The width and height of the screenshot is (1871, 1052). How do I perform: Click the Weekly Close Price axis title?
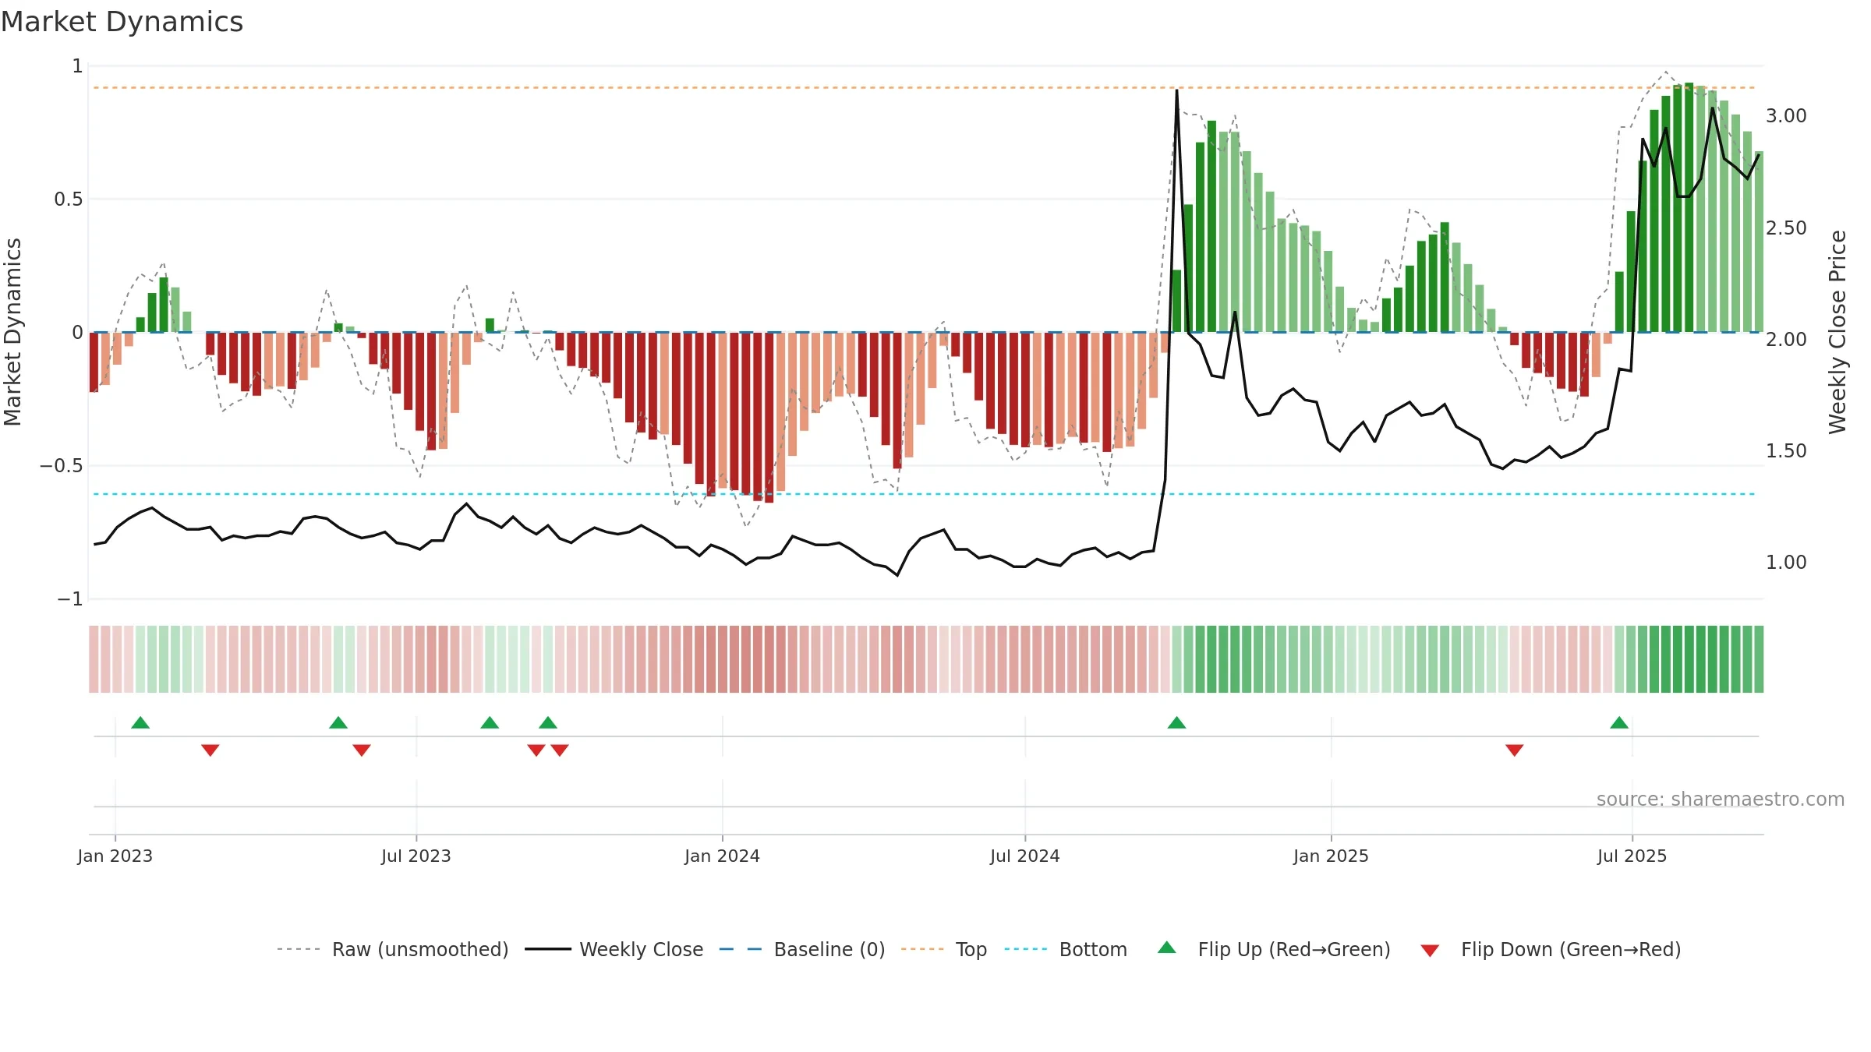1838,332
